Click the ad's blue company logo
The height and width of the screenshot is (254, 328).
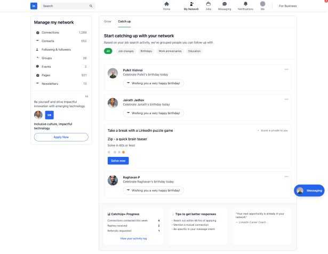[x=50, y=115]
